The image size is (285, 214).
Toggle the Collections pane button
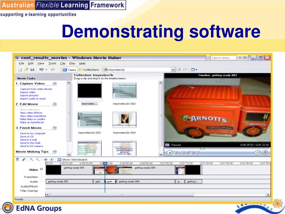[89, 70]
